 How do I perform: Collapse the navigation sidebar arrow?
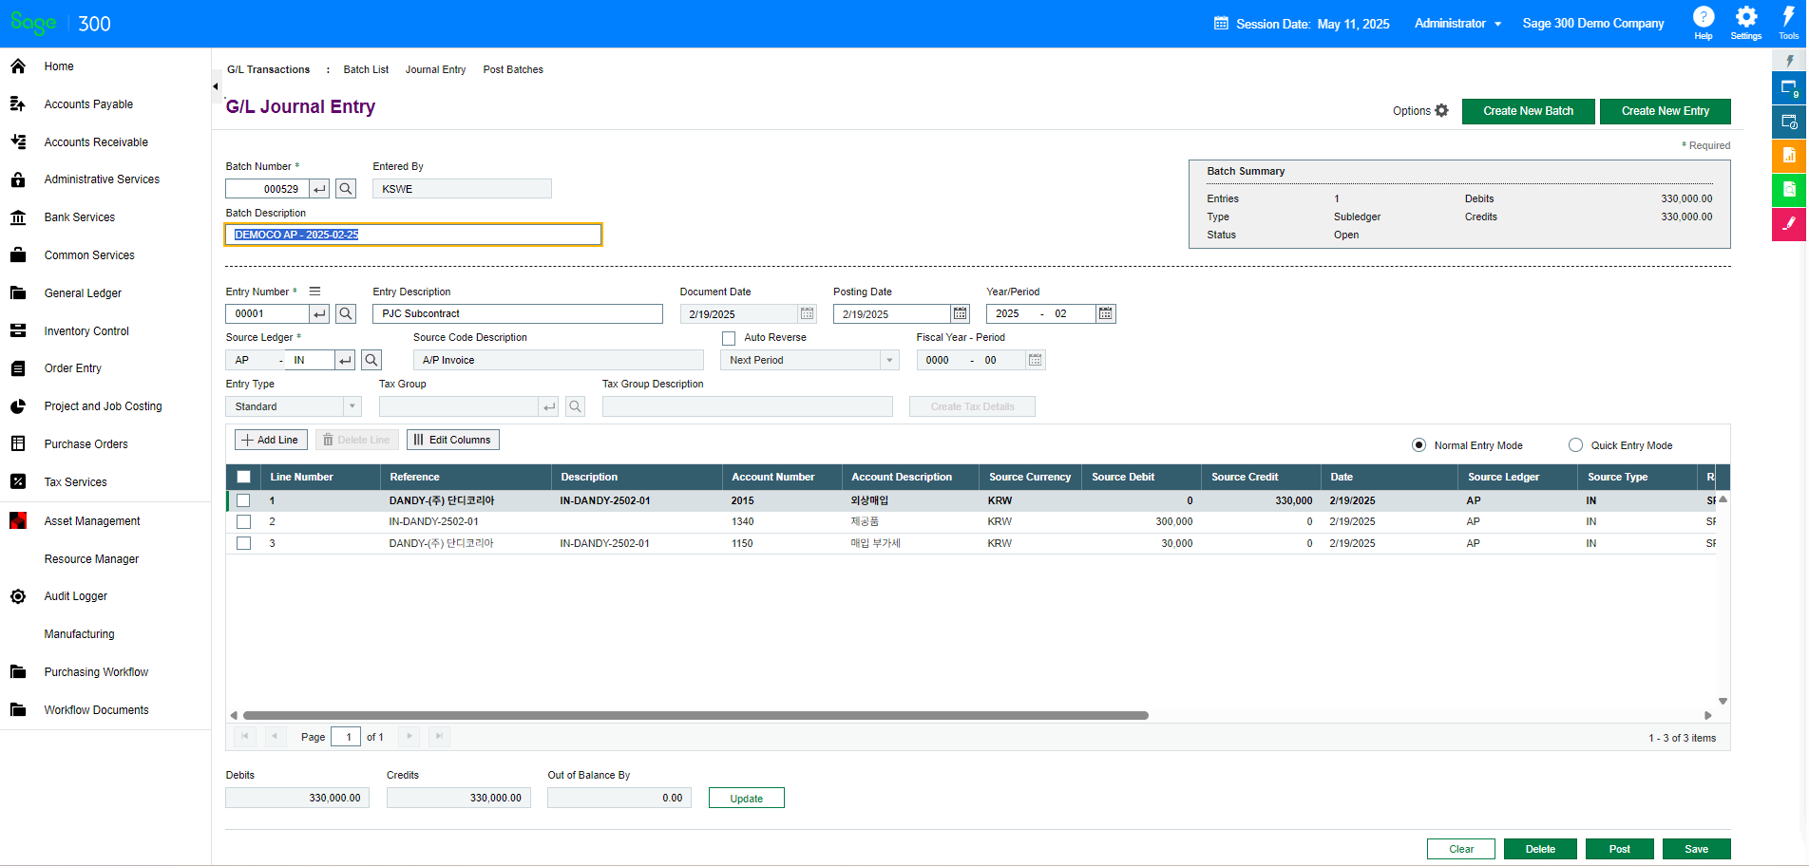click(x=216, y=86)
